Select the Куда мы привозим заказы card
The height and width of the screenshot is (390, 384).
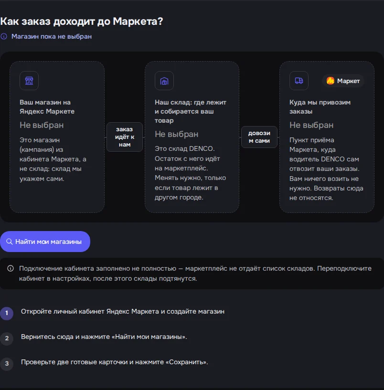[327, 137]
